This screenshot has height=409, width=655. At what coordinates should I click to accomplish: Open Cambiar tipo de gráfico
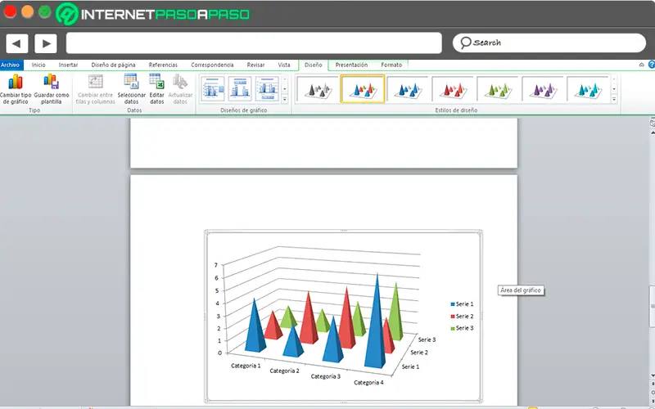click(16, 89)
